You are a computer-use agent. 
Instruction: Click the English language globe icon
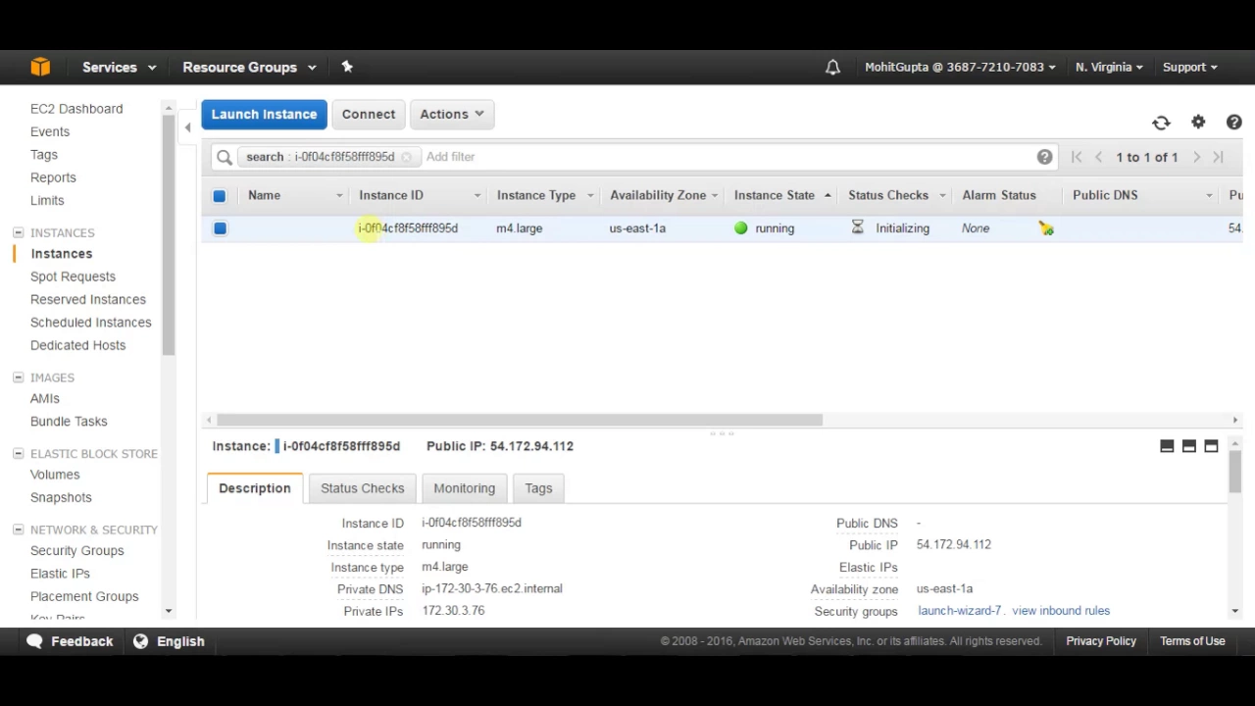click(x=140, y=641)
